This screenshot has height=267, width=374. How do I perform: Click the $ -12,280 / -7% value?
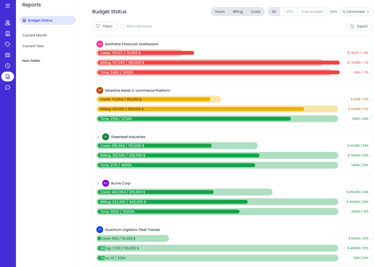(x=358, y=63)
